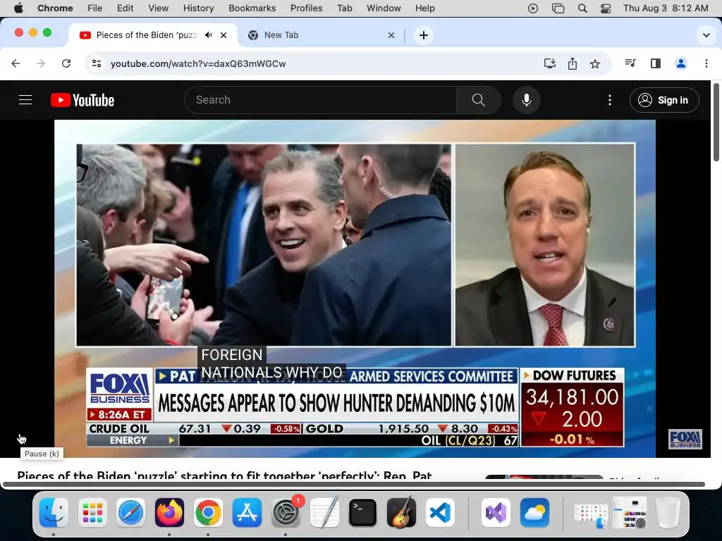Open the History menu
The image size is (722, 541).
click(x=198, y=8)
